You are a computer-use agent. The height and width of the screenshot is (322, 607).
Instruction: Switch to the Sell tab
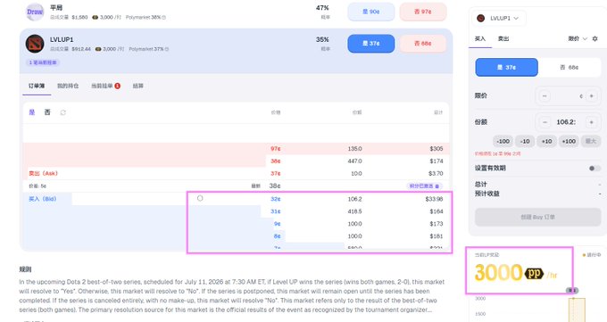(x=503, y=38)
